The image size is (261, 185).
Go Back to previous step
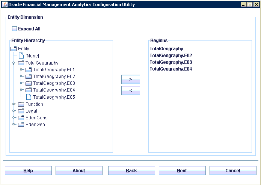tap(131, 170)
